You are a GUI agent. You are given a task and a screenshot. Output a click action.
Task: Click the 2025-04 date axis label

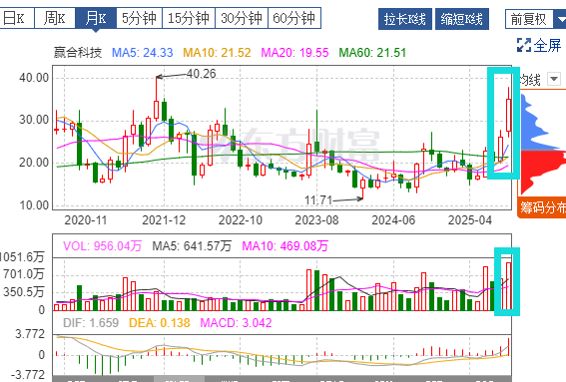(x=470, y=220)
